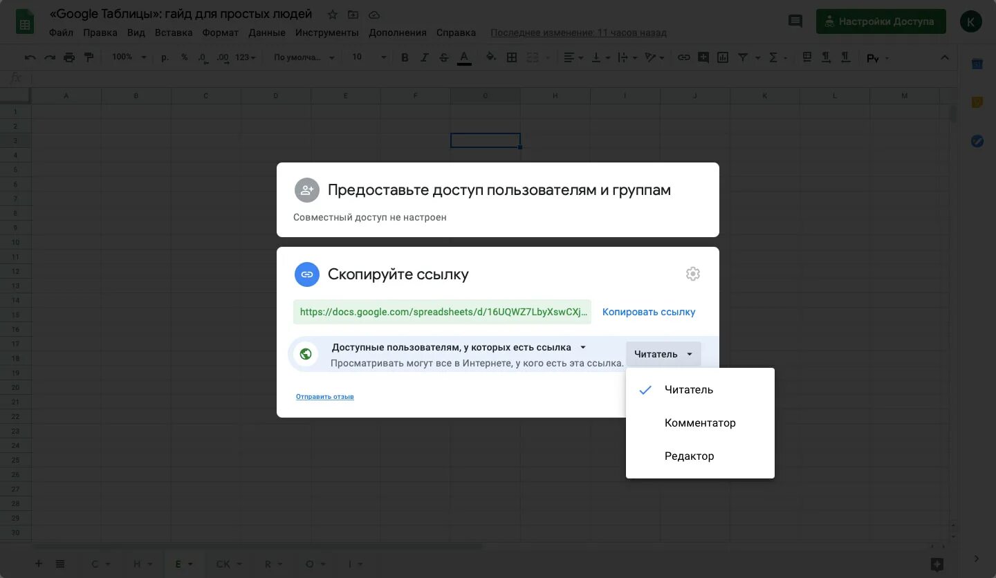This screenshot has width=996, height=578.
Task: Click the add-people icon in the share dialog
Action: pos(307,190)
